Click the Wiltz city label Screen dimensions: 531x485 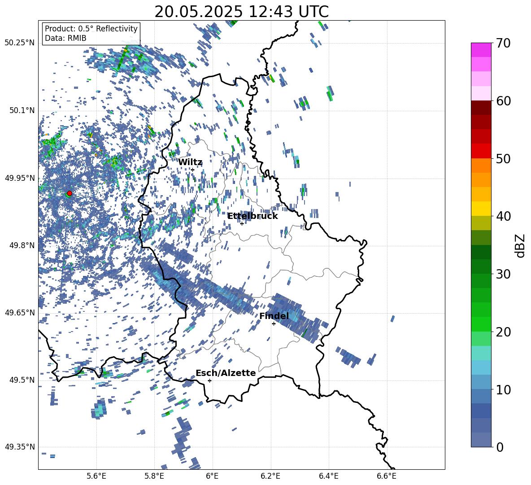[190, 162]
